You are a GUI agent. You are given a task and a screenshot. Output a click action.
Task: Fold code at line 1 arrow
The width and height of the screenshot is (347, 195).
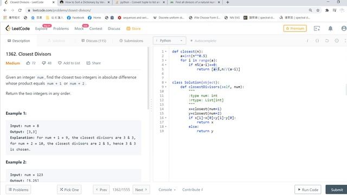166,51
